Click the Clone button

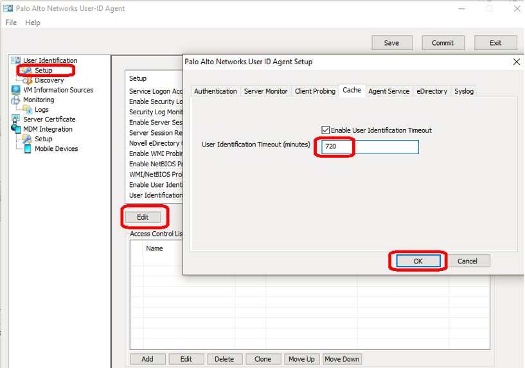coord(263,359)
